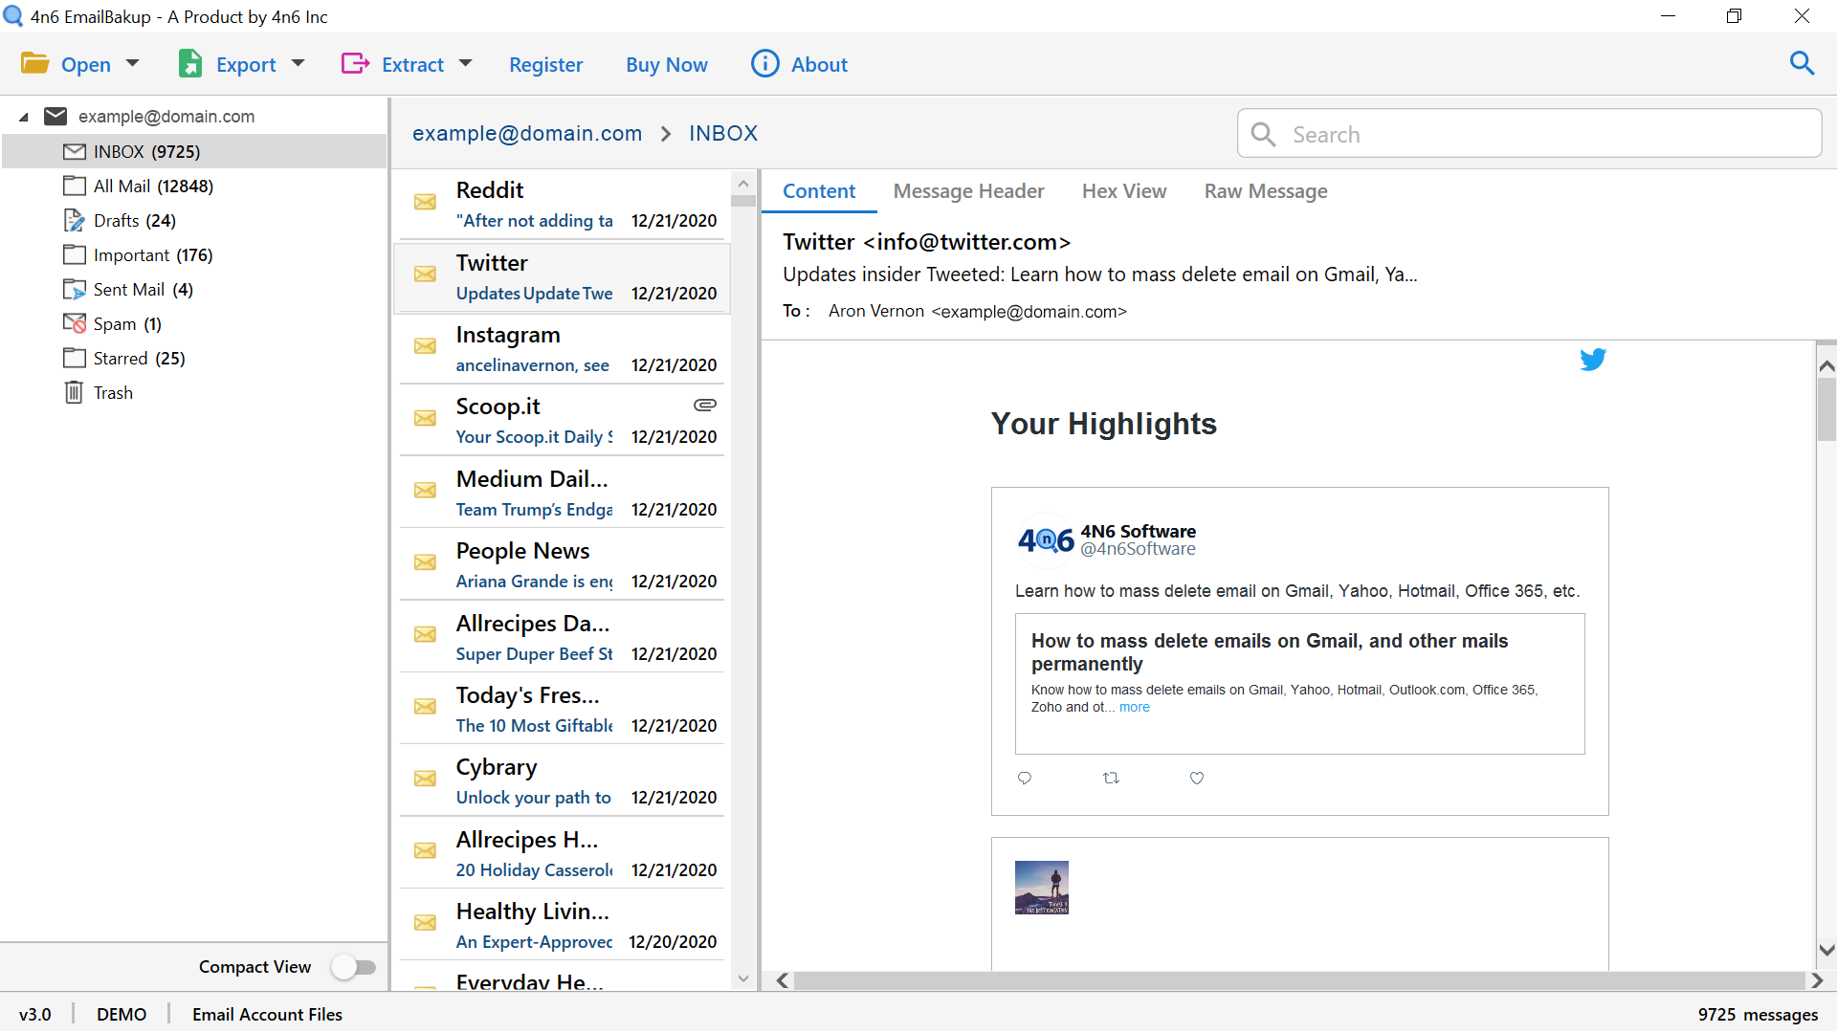Screen dimensions: 1837x1033
Task: Expand the Export dropdown arrow
Action: pyautogui.click(x=298, y=64)
